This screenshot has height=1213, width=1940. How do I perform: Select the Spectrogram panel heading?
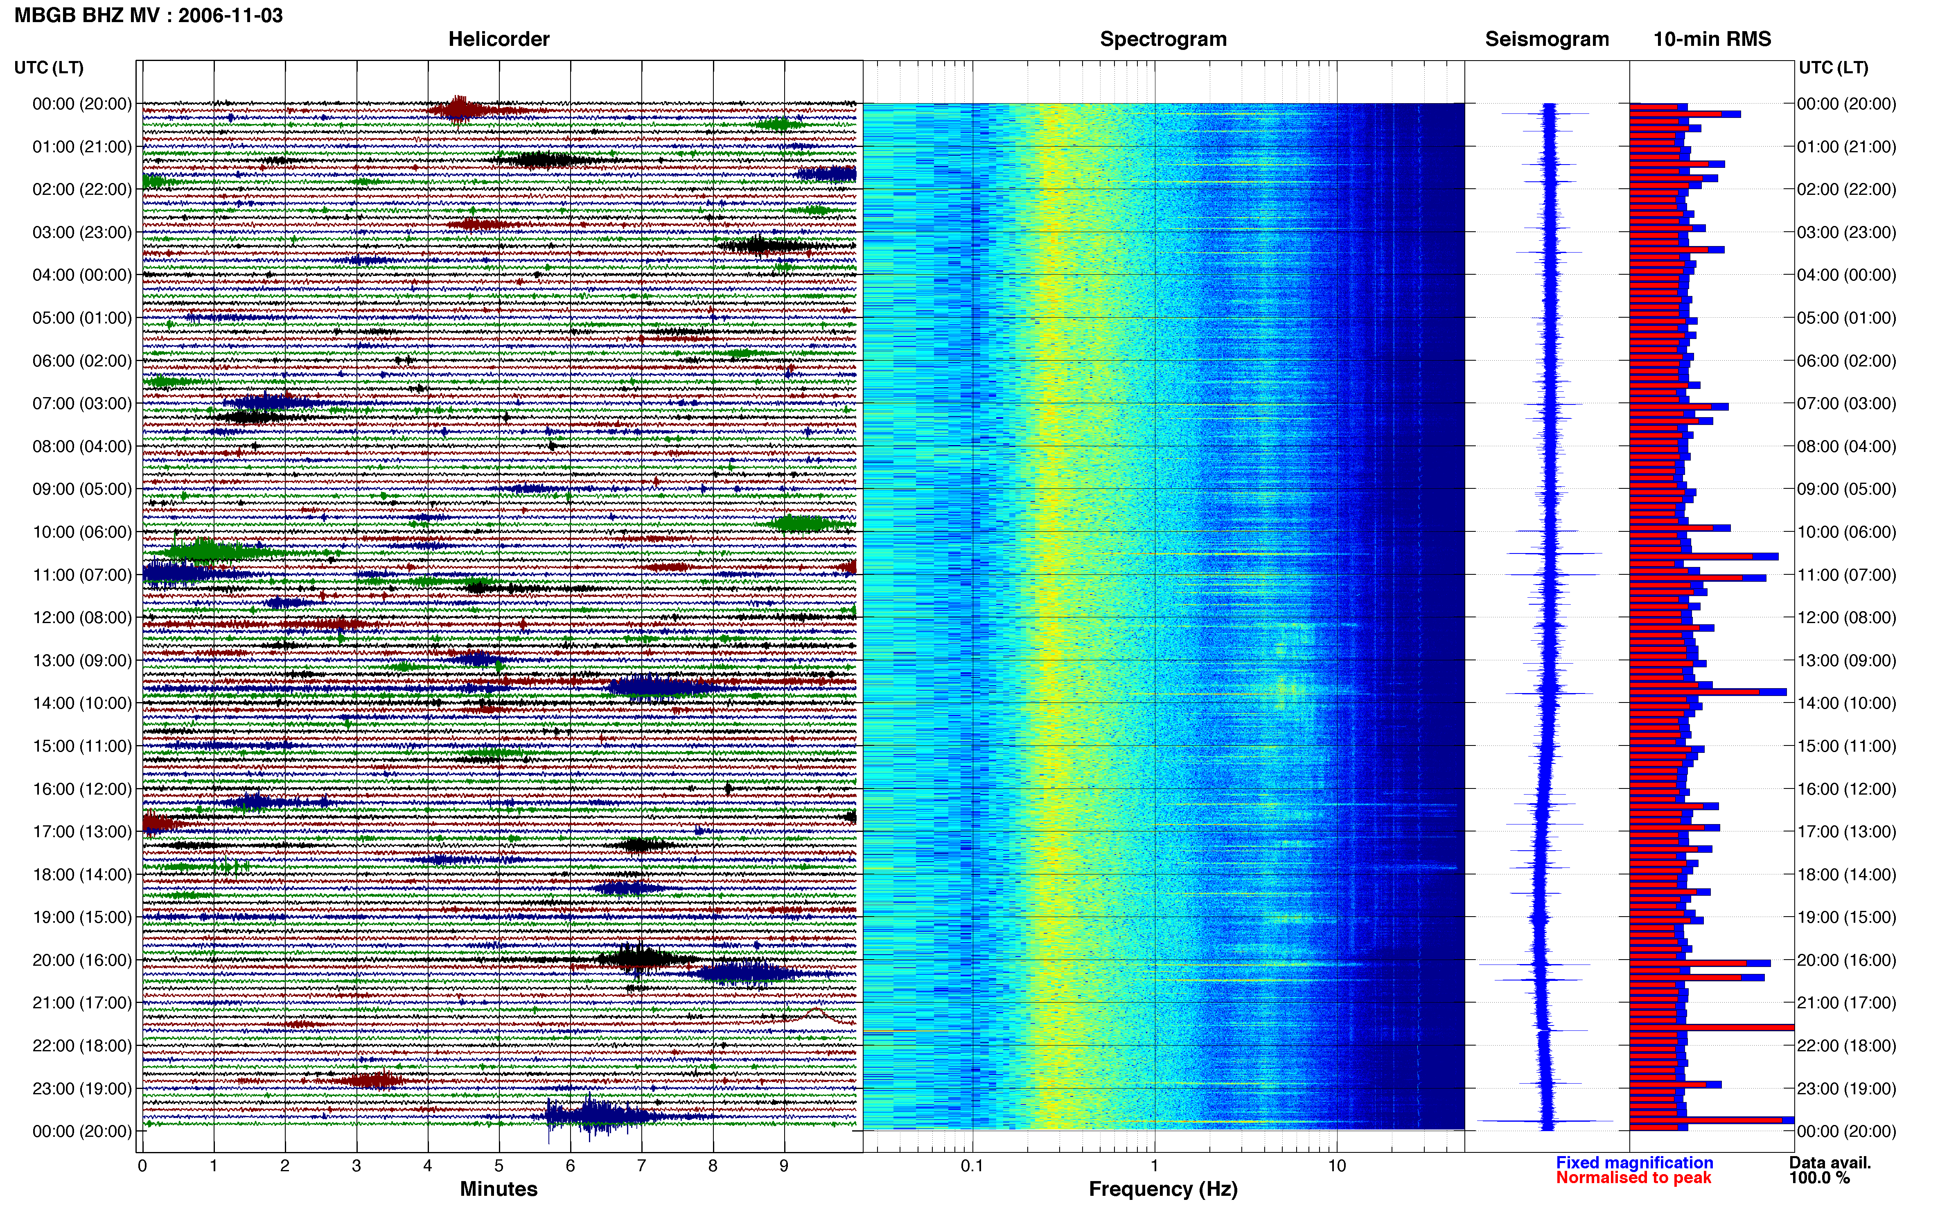(x=1163, y=39)
